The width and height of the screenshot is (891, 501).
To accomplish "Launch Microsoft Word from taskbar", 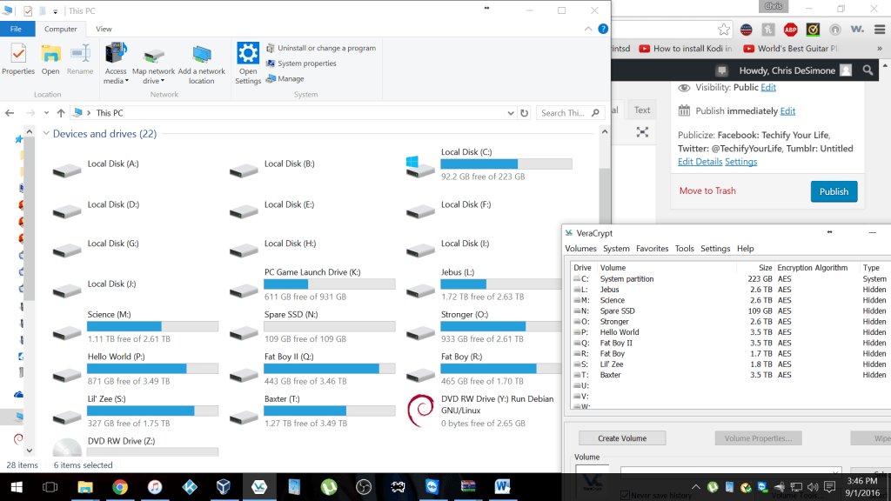I will (x=502, y=487).
